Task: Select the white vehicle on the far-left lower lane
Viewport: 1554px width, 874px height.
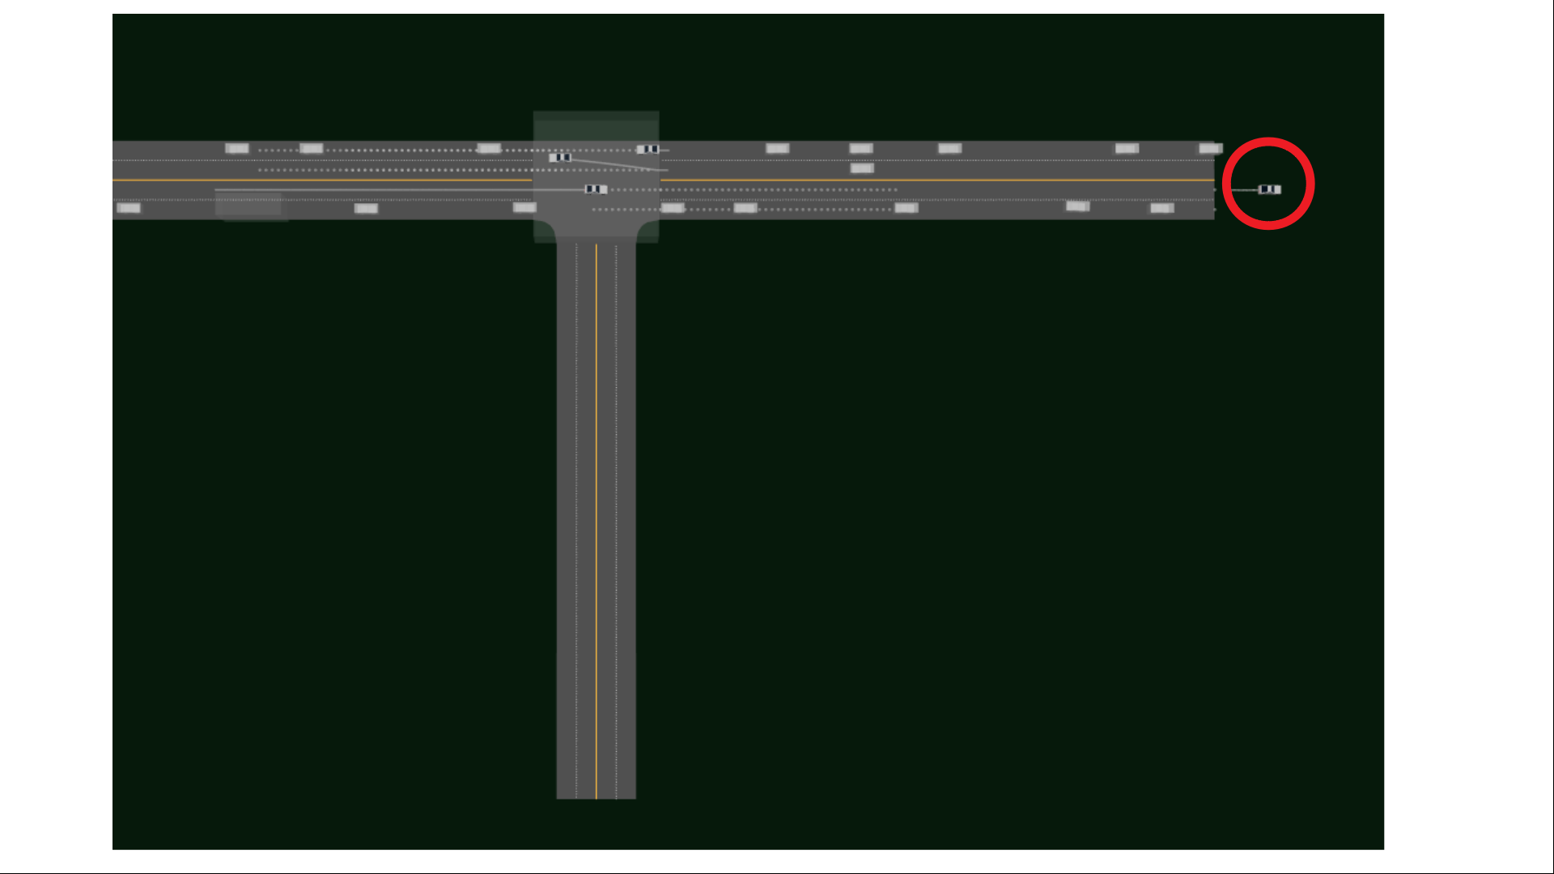Action: point(127,207)
